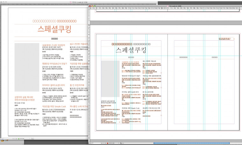Select horizontal cyan guide line in 34.indd
This screenshot has width=242, height=146.
(x=166, y=56)
